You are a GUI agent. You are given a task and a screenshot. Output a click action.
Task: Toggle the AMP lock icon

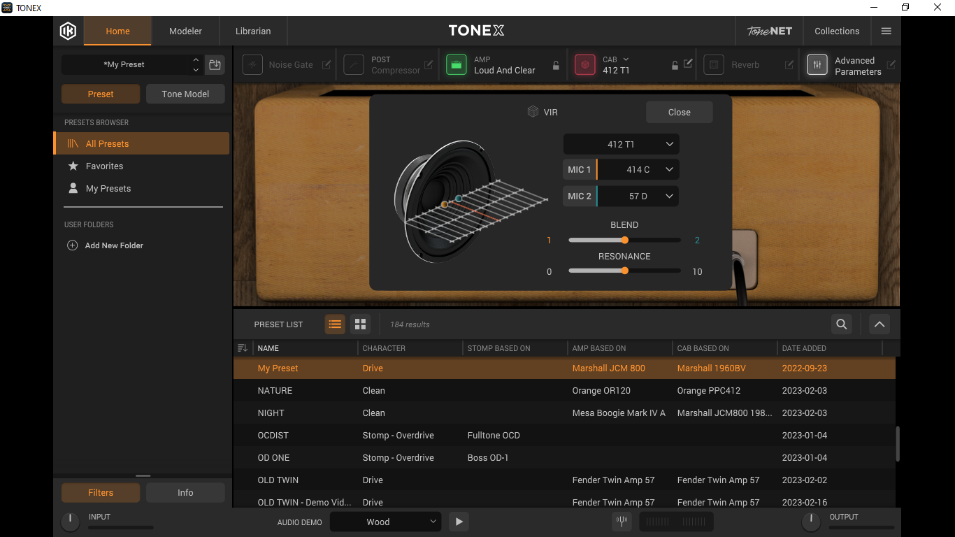556,66
